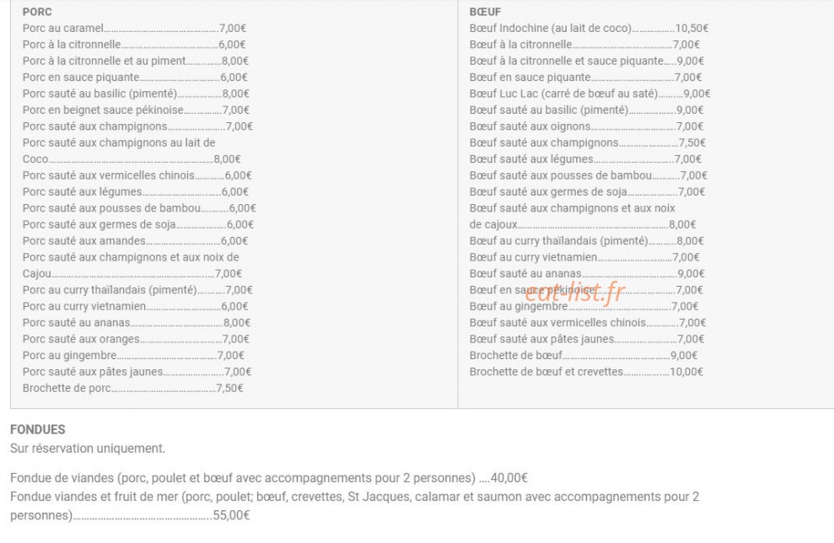Select Fondue de viandes for 2 personnes
This screenshot has height=543, width=834.
tap(269, 478)
